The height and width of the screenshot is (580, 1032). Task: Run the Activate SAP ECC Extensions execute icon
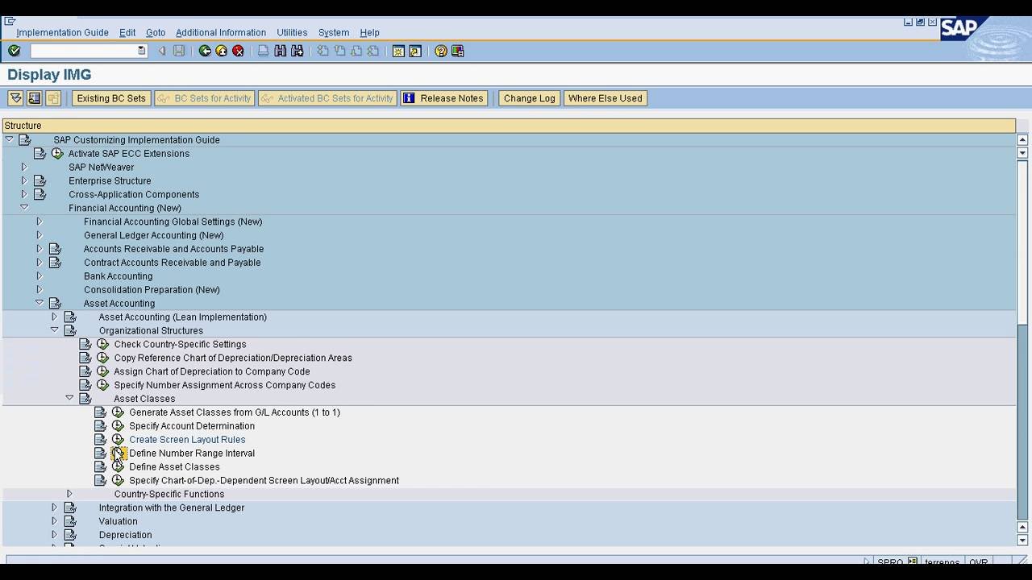57,154
